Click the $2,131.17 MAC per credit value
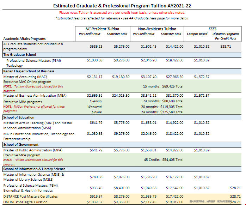Screen dimensions: 246x205 94,77
